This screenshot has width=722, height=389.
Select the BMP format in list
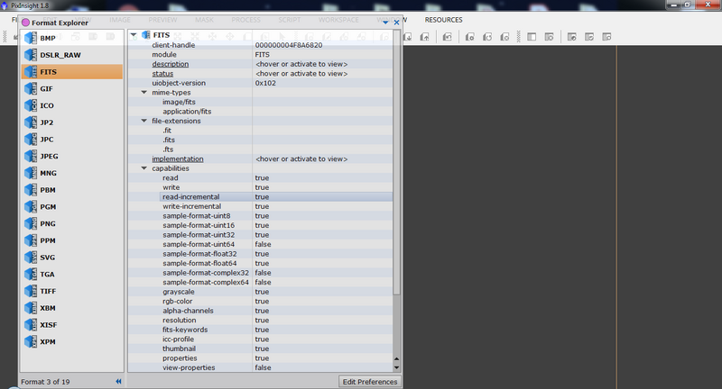pos(72,38)
